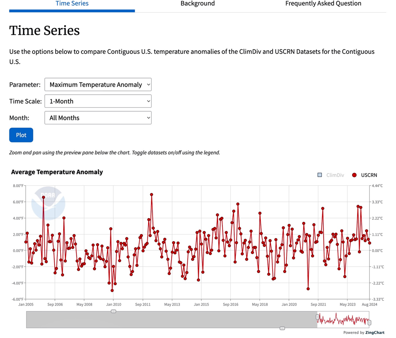Click the USCRN legend text label
This screenshot has width=396, height=338.
pos(369,175)
